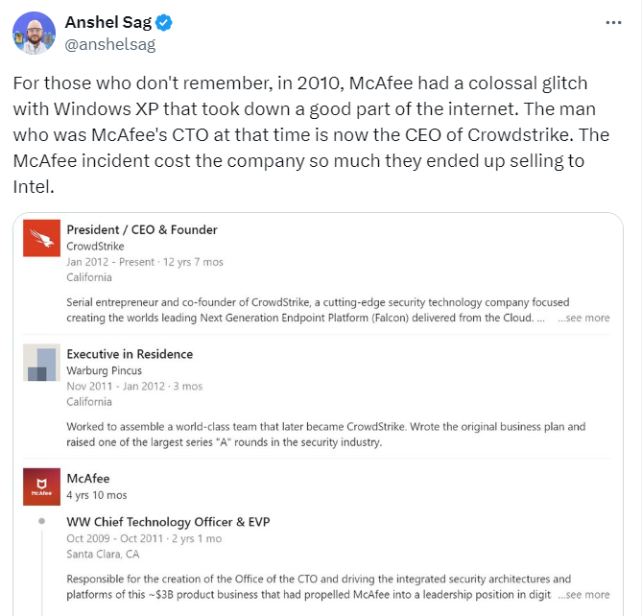Click the Warburg Pincus company name
This screenshot has height=616, width=642.
(x=104, y=370)
